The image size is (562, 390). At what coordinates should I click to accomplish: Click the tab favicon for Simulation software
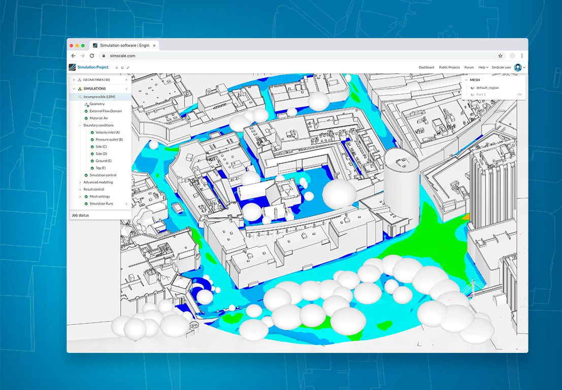pyautogui.click(x=95, y=46)
